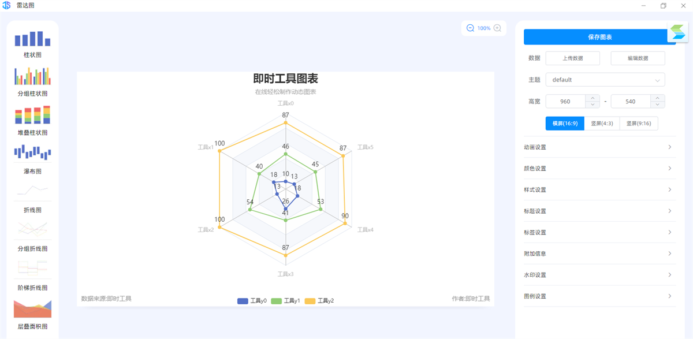Switch to 竖屏(4:3) layout
Screen dimensions: 693x339
pyautogui.click(x=602, y=123)
